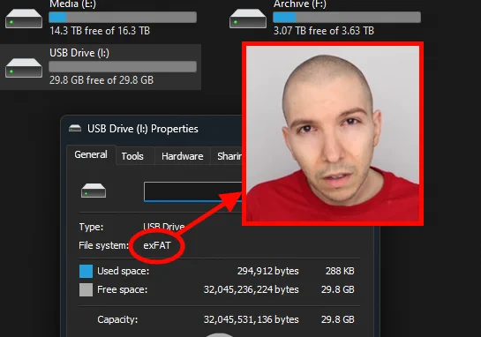Click the "32,045,531,136 bytes" capacity value

coord(251,319)
